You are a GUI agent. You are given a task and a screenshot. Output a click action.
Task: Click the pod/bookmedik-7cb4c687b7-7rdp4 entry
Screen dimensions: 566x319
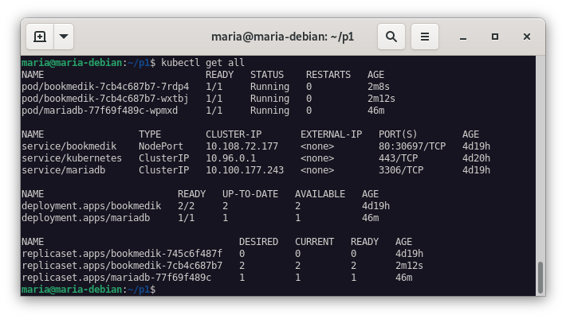[104, 87]
